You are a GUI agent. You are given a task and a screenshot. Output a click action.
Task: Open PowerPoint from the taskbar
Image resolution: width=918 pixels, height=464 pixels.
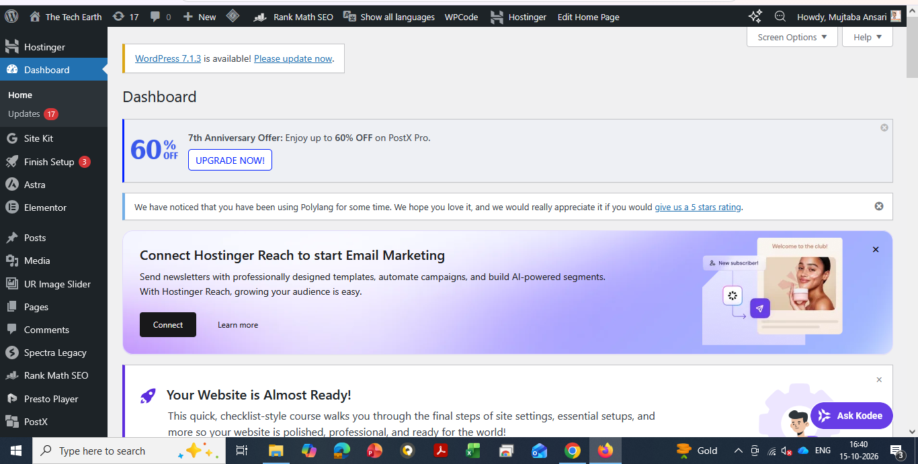coord(375,451)
